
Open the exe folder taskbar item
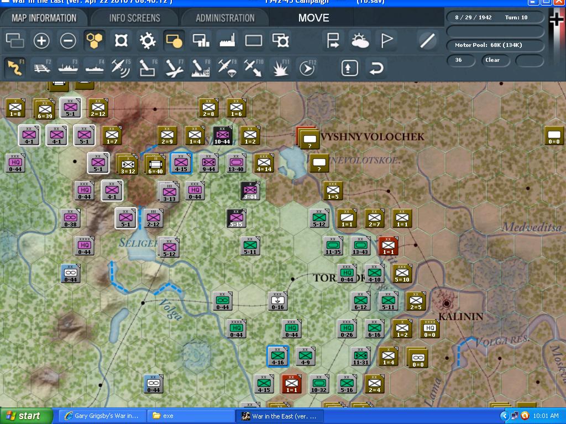pos(191,416)
